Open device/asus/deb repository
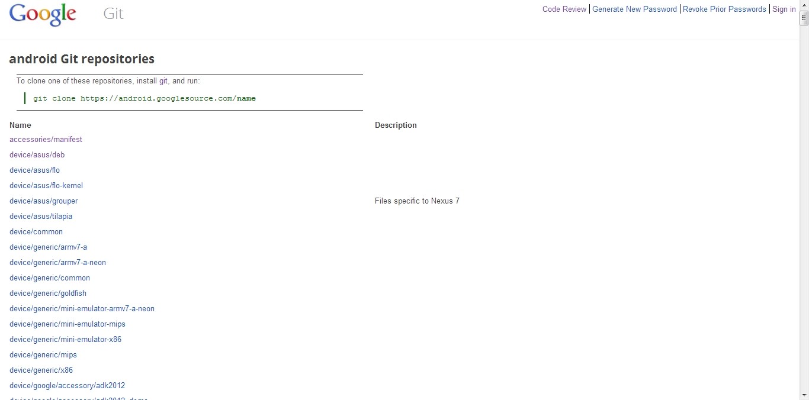This screenshot has height=400, width=809. coord(37,155)
